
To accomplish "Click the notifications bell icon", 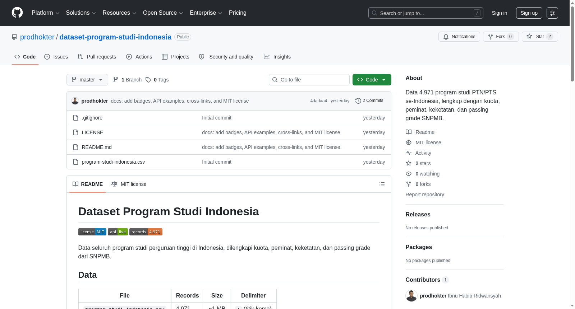I will [x=446, y=37].
